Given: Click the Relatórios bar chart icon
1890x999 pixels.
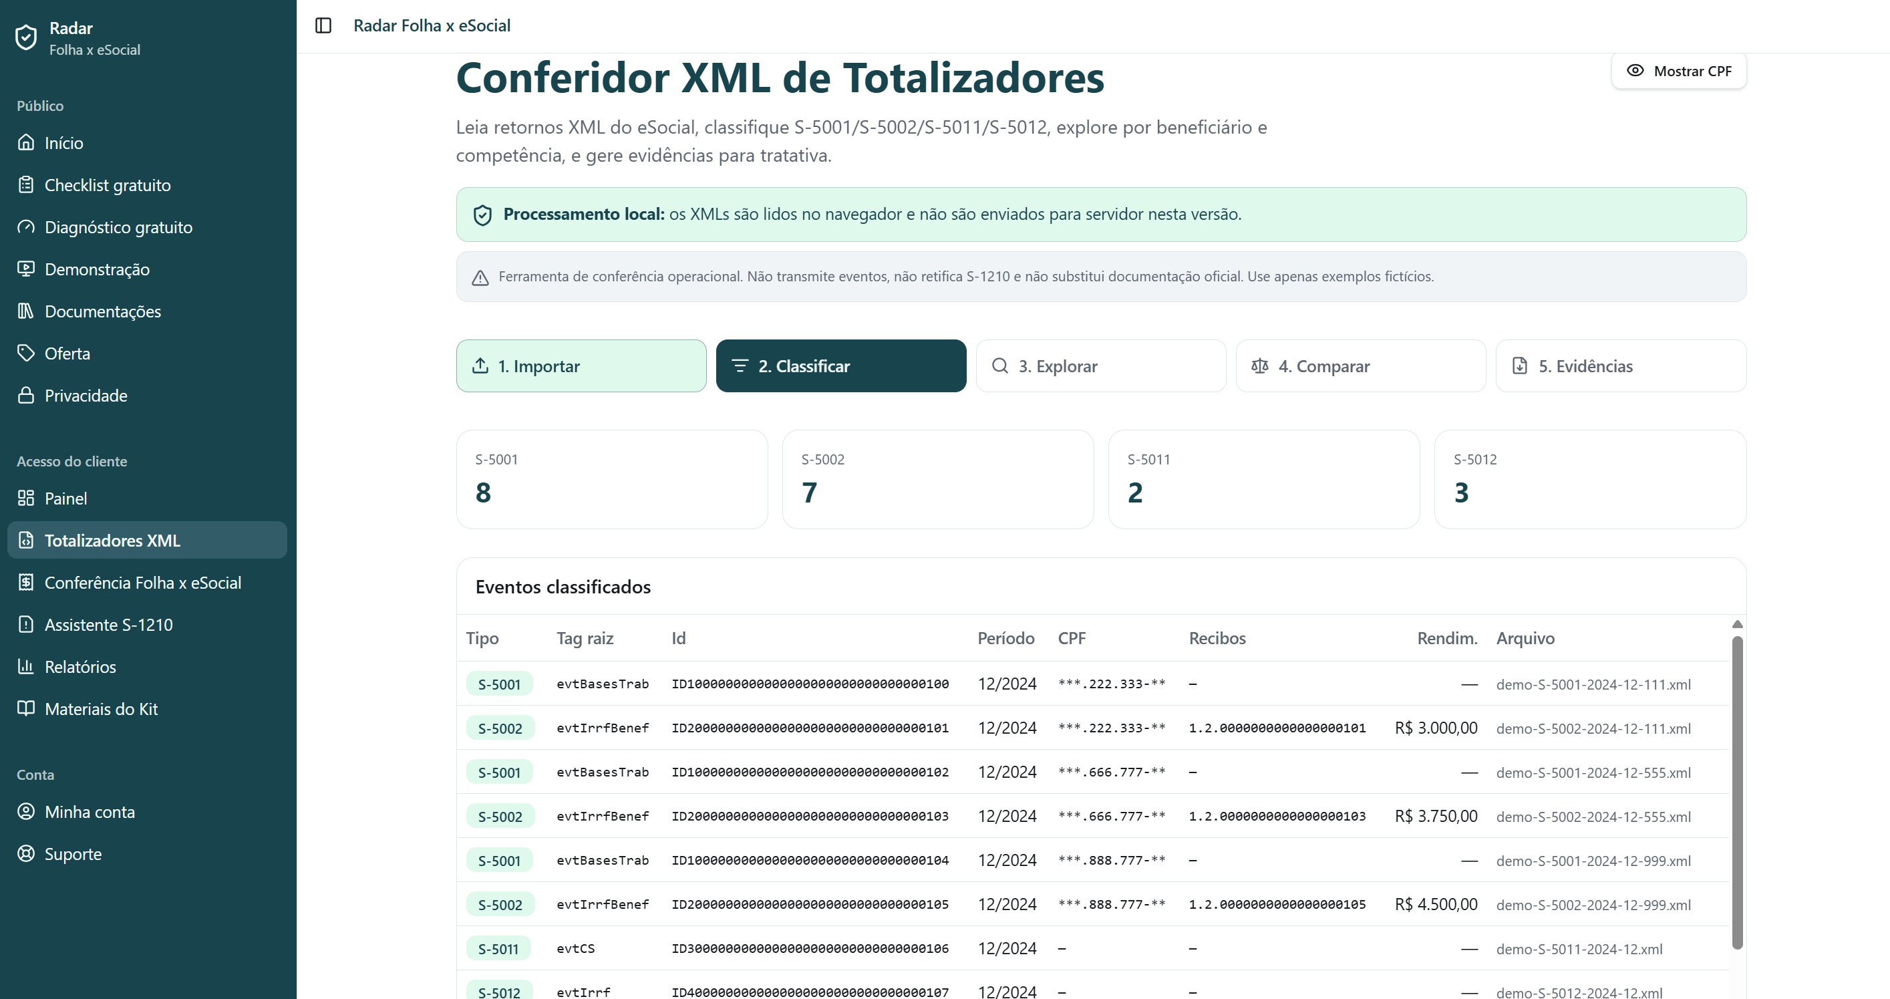Looking at the screenshot, I should click(x=27, y=666).
